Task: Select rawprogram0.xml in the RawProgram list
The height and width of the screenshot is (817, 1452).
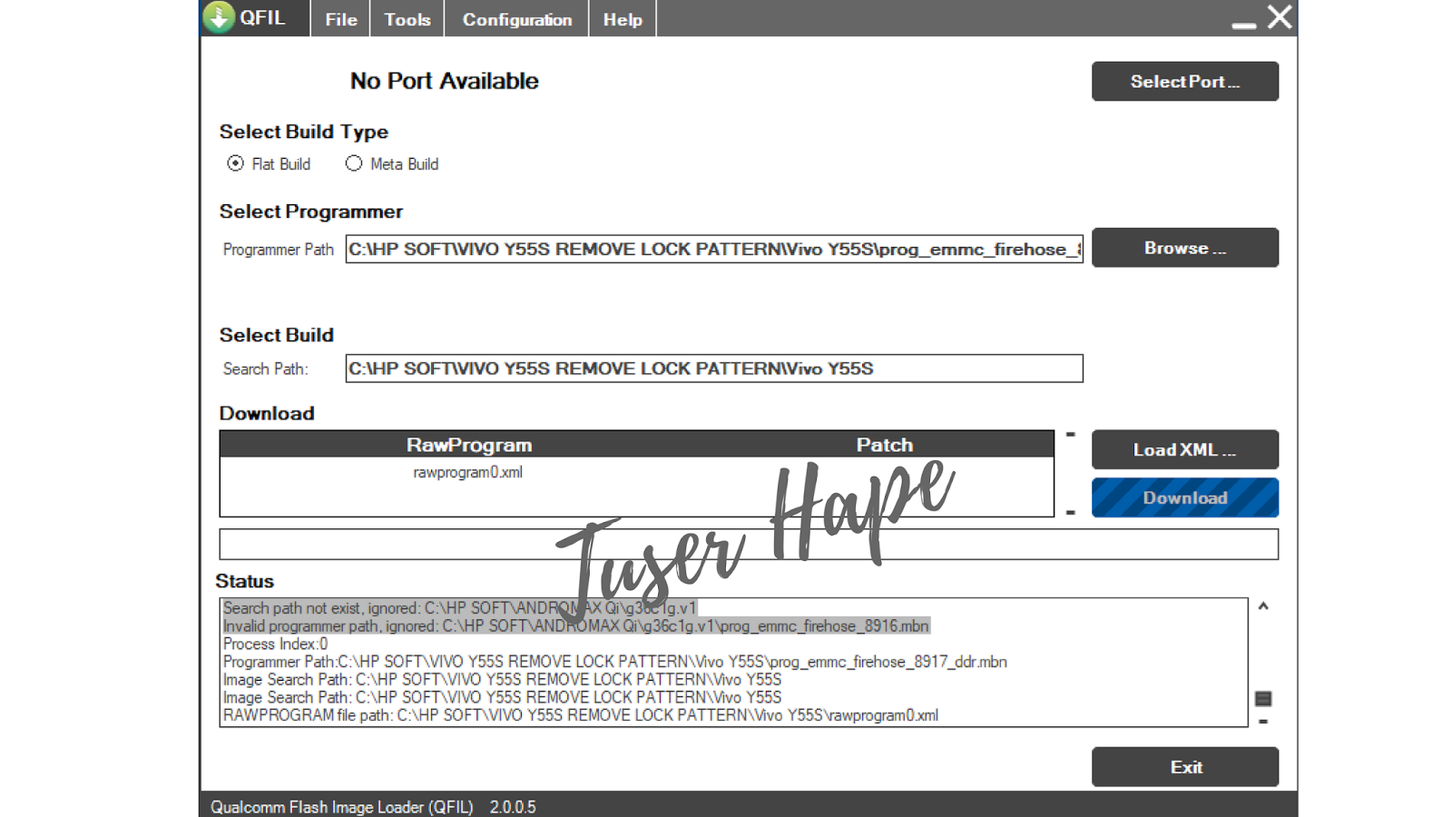Action: pos(467,472)
